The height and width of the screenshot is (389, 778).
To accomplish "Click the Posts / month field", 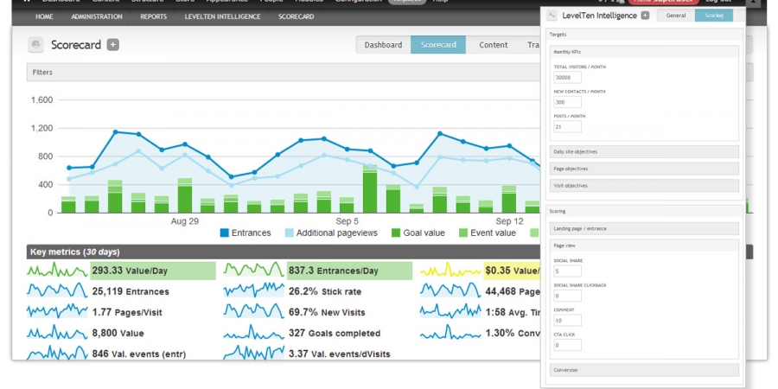I will 568,126.
